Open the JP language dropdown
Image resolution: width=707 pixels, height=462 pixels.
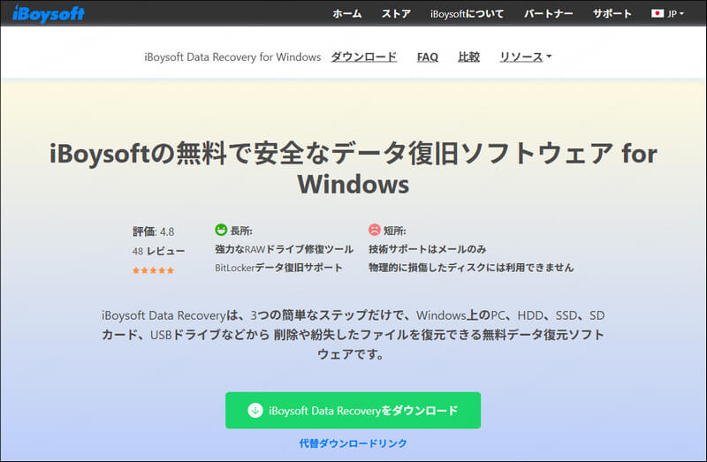click(667, 13)
